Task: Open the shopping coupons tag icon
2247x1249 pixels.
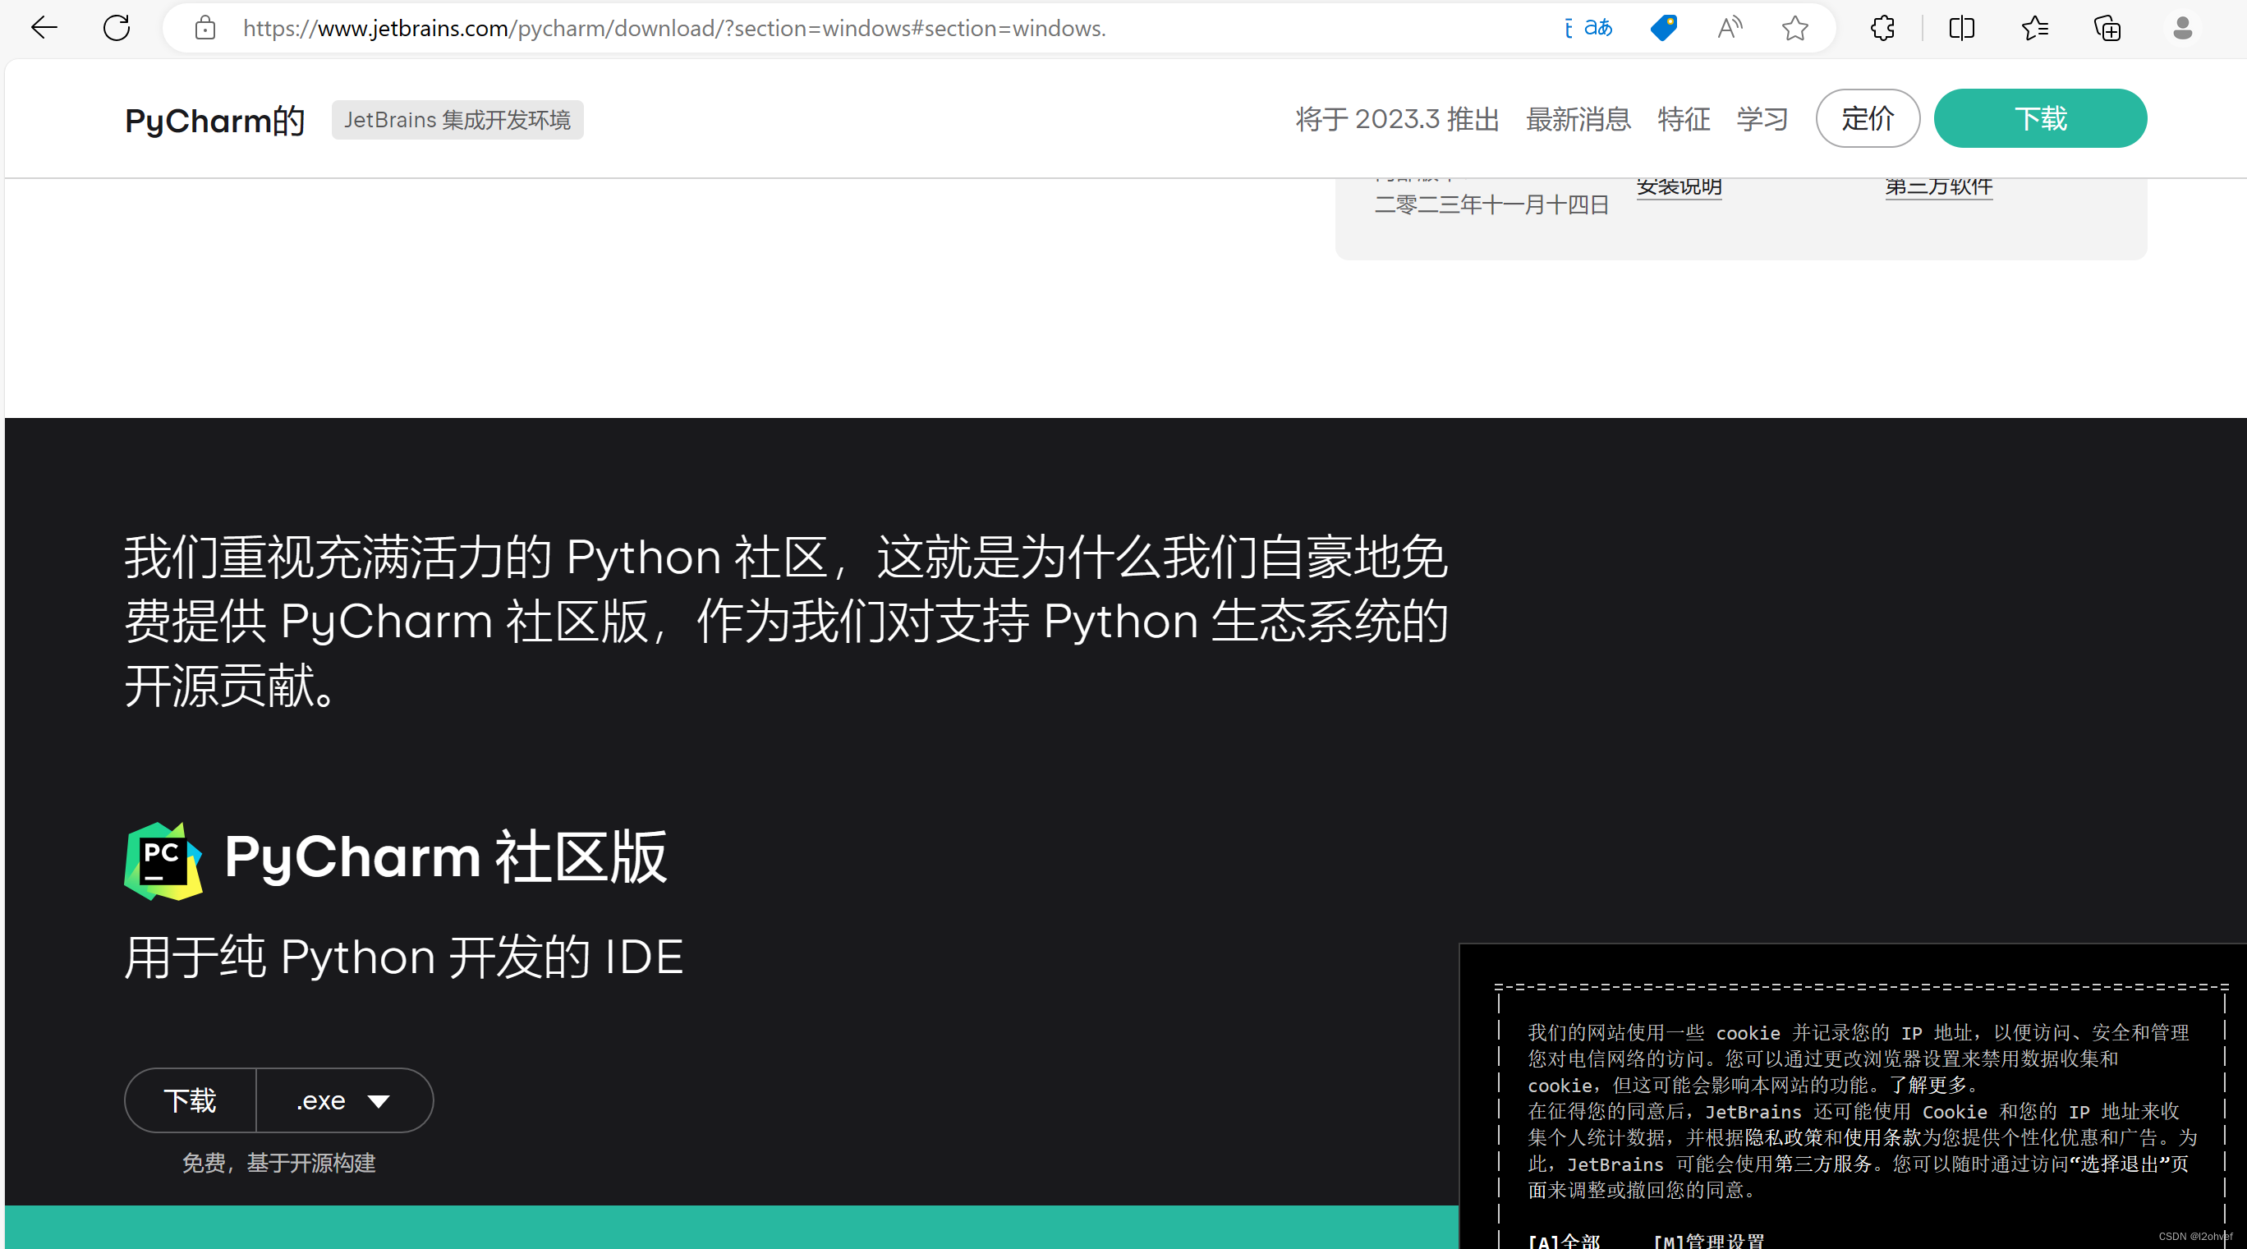Action: coord(1662,27)
